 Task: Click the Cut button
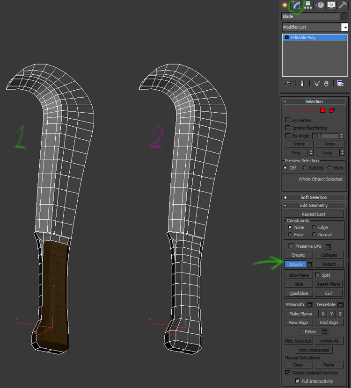click(x=329, y=293)
